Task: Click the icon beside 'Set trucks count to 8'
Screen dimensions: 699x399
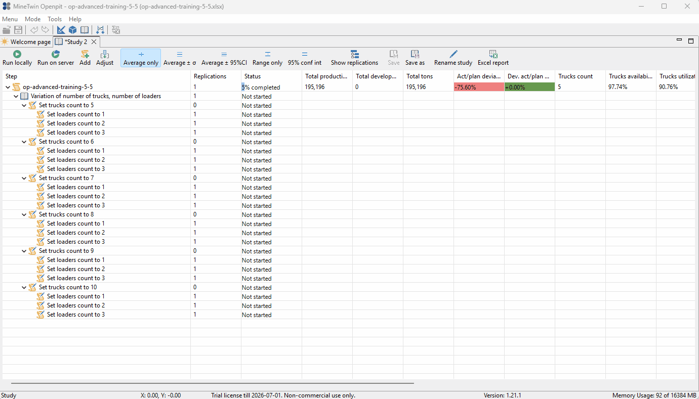Action: [x=32, y=214]
